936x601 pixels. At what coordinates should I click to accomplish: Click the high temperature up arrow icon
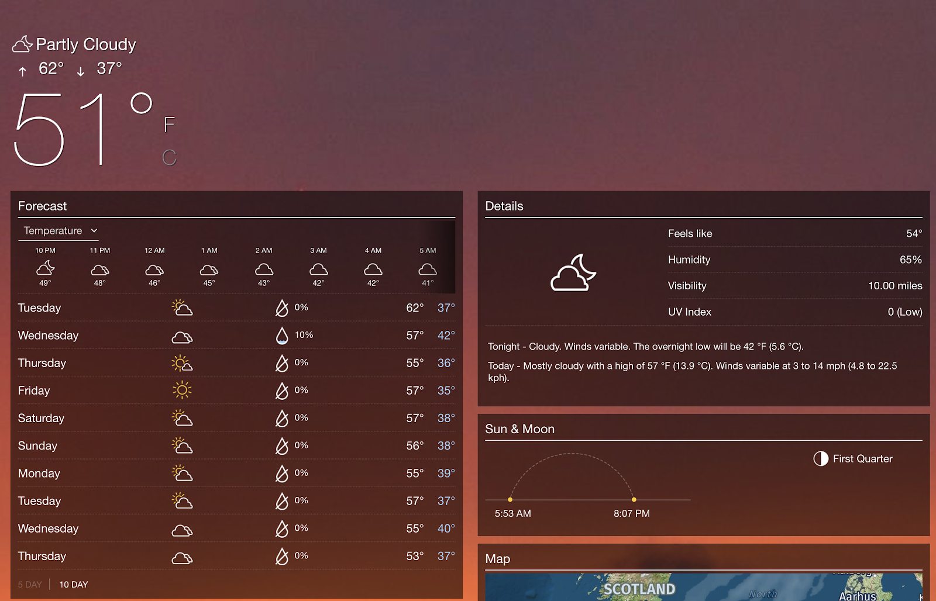coord(22,71)
